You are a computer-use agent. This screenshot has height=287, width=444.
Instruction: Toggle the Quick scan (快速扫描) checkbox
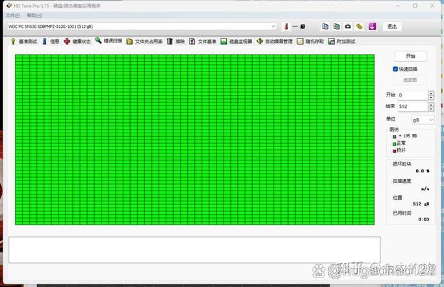pyautogui.click(x=395, y=69)
